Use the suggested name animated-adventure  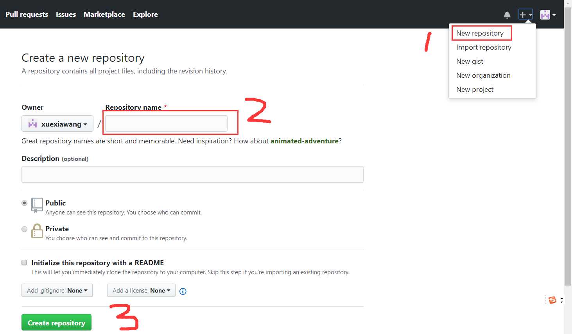coord(305,141)
